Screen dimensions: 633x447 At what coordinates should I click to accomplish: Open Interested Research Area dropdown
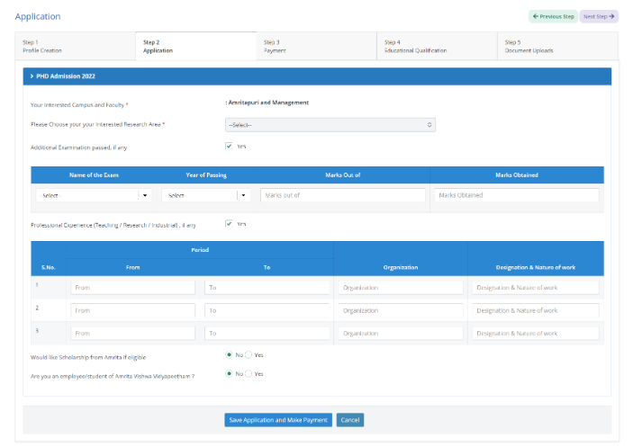tap(330, 124)
